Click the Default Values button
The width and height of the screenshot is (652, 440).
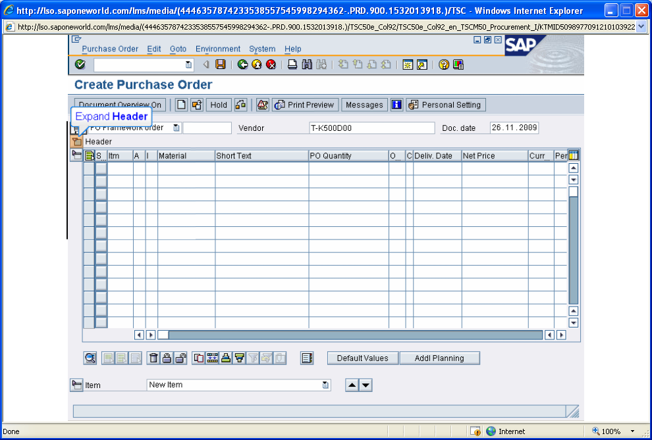tap(363, 358)
